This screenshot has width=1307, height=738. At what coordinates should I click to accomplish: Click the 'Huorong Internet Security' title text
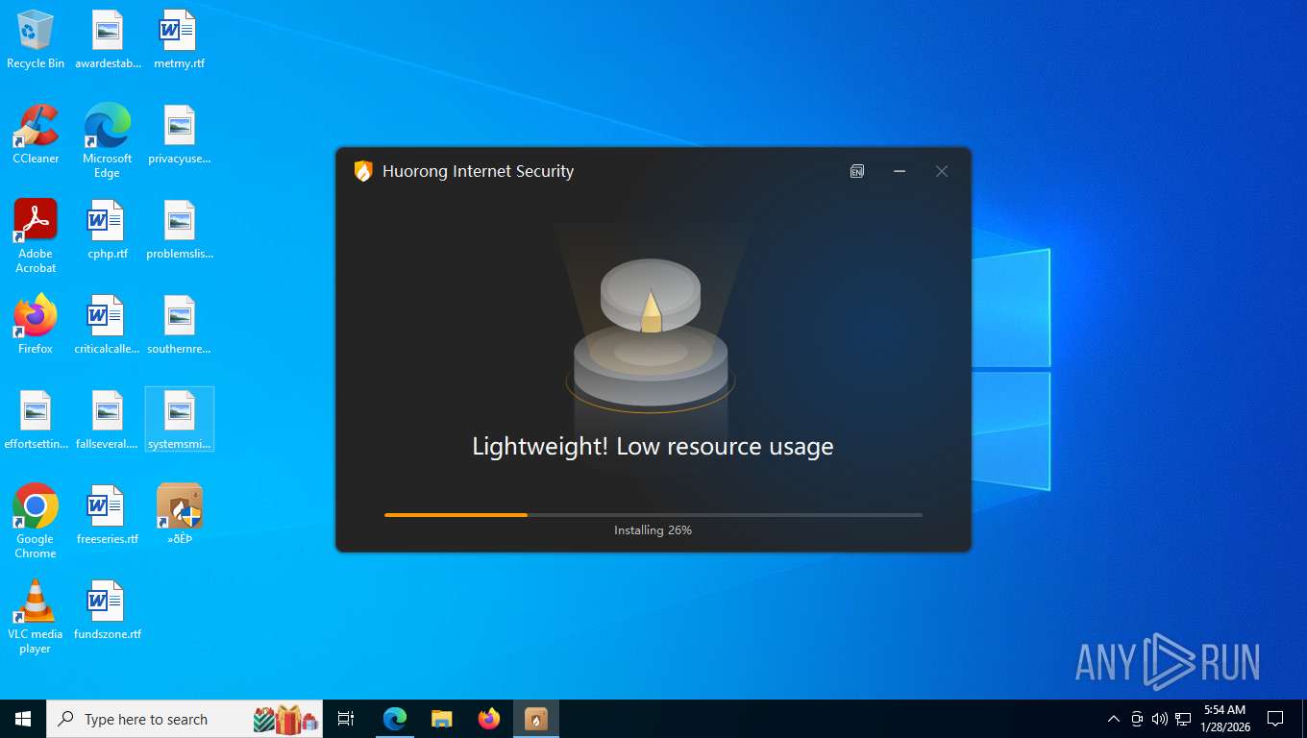pos(478,171)
